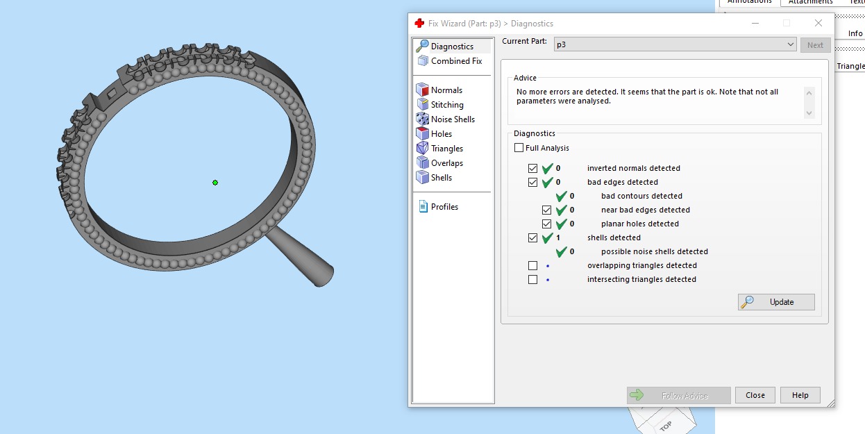The width and height of the screenshot is (865, 434).
Task: Uncheck the shells detected checkbox
Action: coord(532,237)
